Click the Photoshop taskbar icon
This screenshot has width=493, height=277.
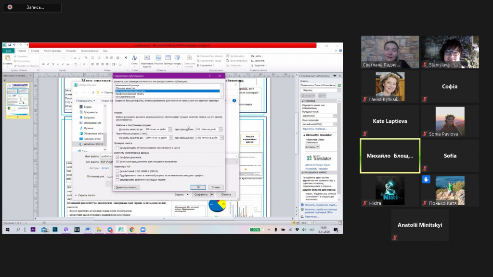[x=55, y=230]
